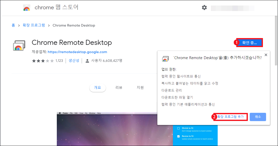
Task: Click the 1,123 ratings count
Action: 59,61
